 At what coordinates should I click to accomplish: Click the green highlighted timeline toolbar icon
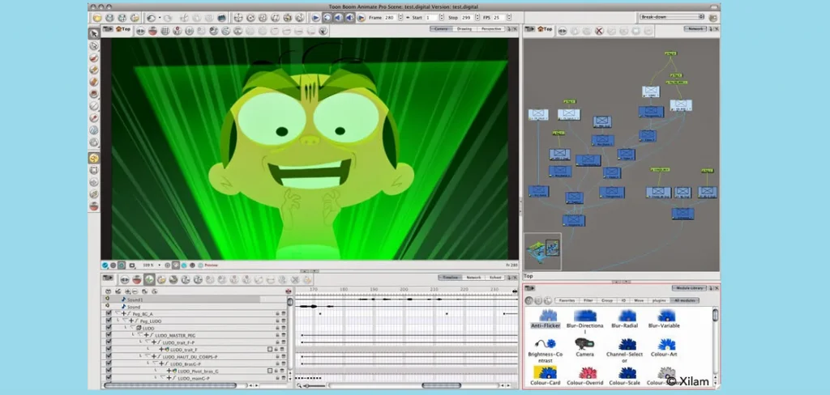click(150, 280)
